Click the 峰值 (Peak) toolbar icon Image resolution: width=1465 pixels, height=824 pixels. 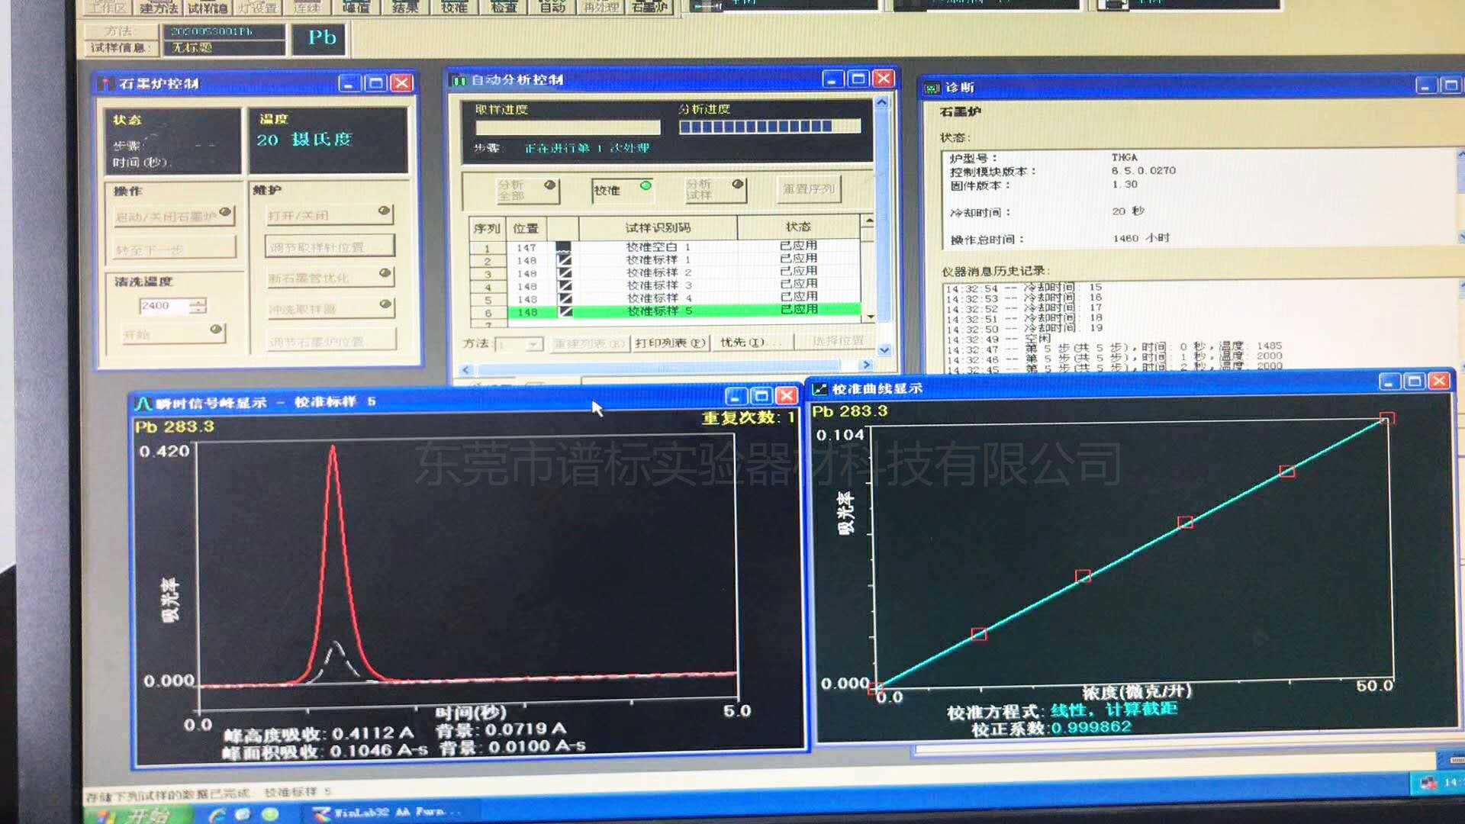(x=356, y=7)
